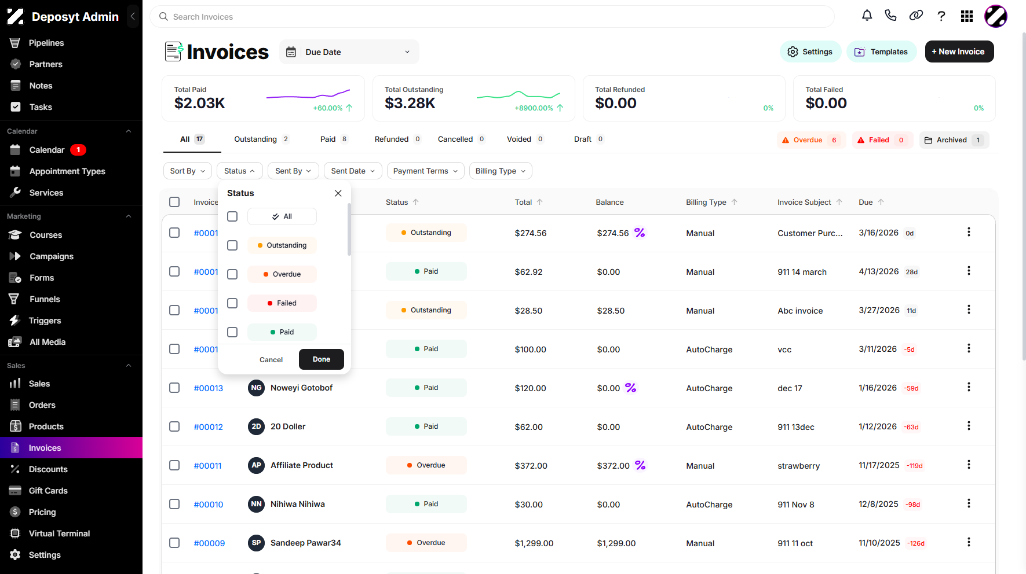Open the notifications bell

867,16
